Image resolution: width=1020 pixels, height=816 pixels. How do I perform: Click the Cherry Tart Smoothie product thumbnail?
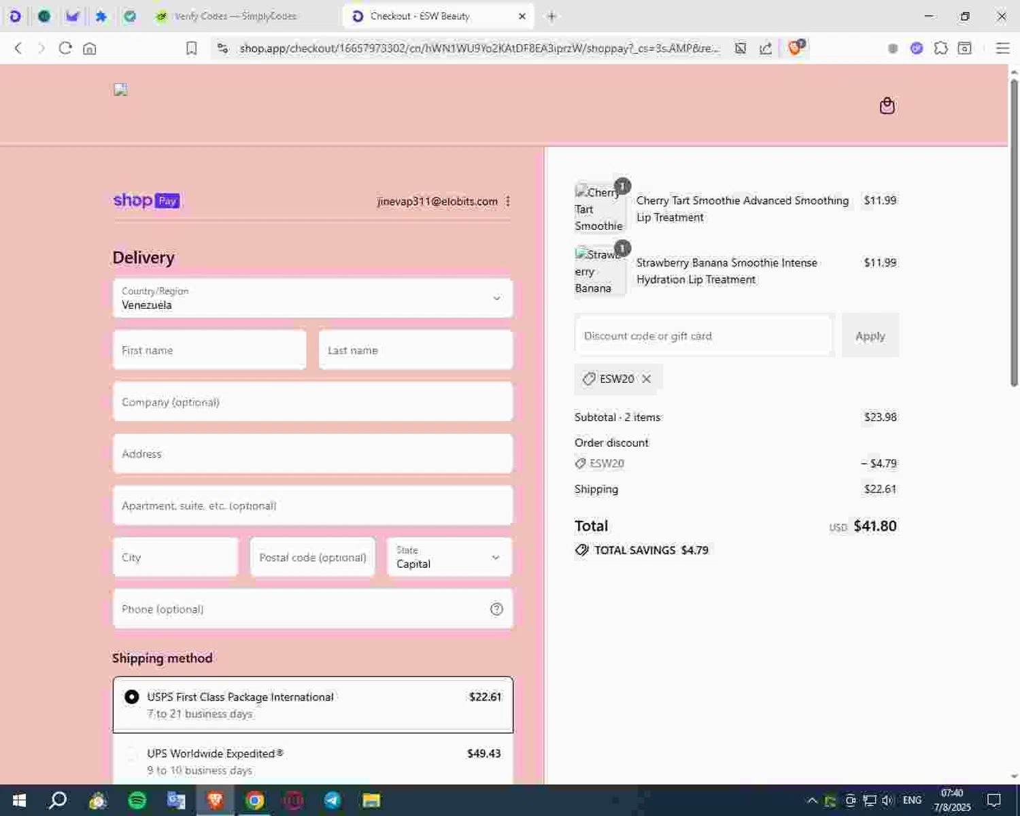tap(600, 208)
